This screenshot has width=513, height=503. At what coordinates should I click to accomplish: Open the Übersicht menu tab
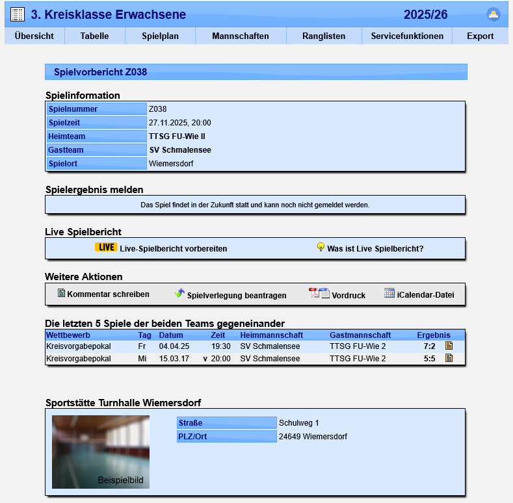(34, 36)
